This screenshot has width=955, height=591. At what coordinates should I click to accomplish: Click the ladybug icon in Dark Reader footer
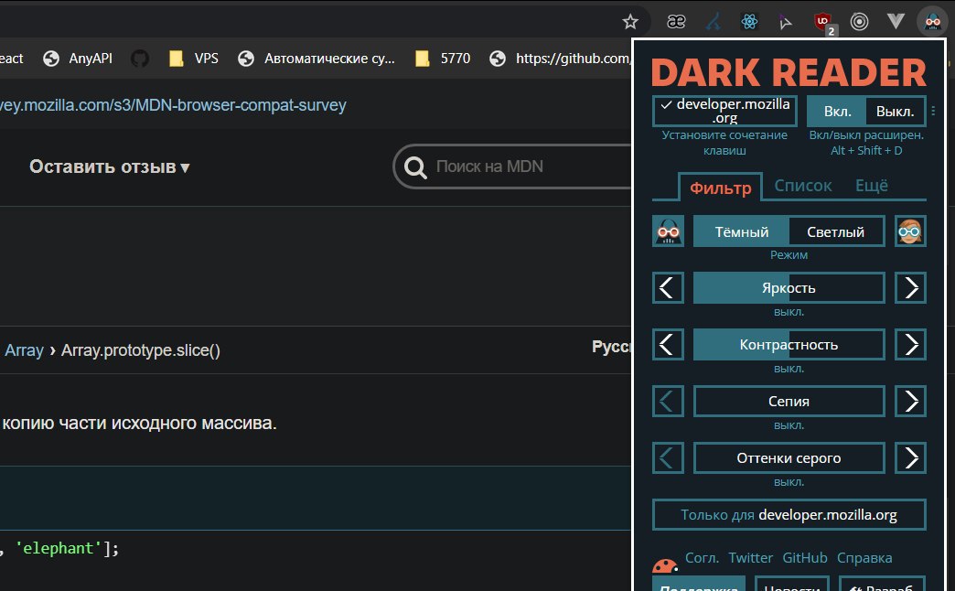[x=665, y=566]
